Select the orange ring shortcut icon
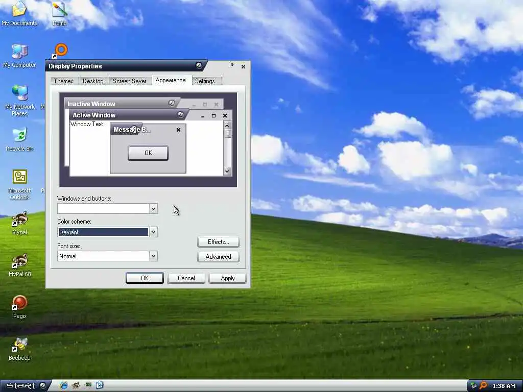 (60, 51)
